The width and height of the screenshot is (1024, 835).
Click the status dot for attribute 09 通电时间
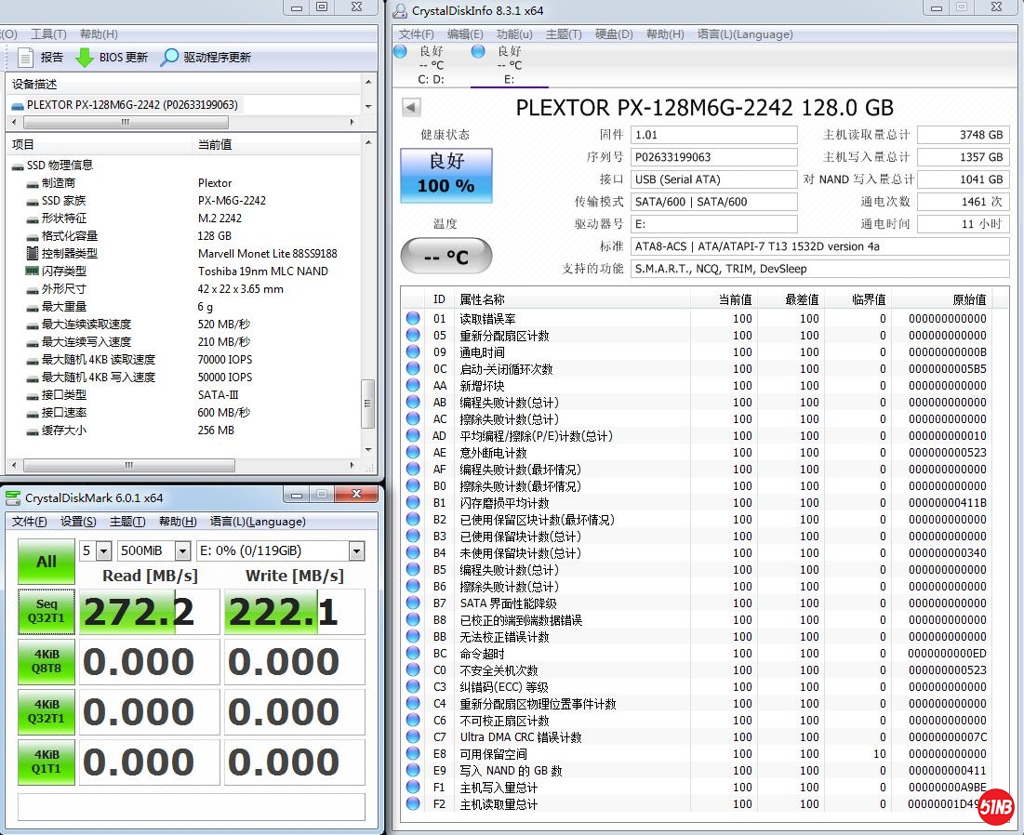coord(413,351)
